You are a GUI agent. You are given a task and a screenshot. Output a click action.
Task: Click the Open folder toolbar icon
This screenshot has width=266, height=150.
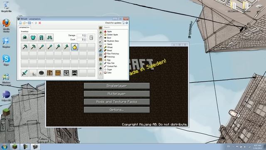24,23
